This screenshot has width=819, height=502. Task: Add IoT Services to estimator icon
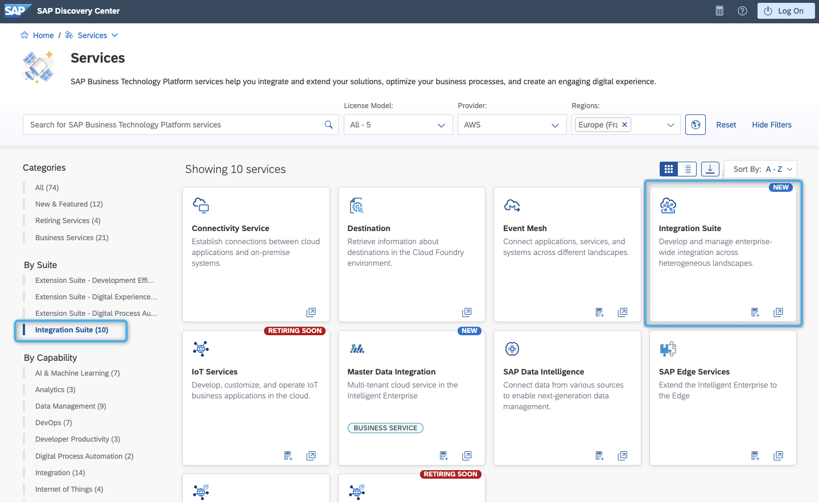click(x=288, y=456)
